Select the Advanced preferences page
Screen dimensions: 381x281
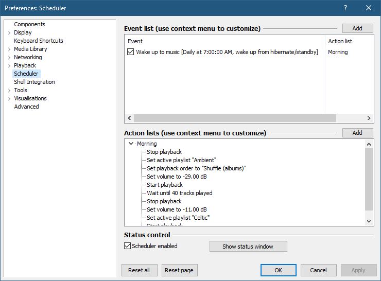coord(26,107)
